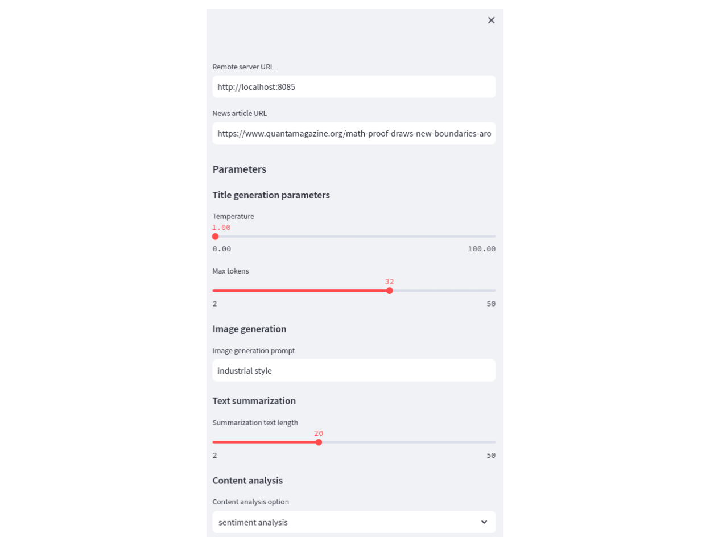Click the Max tokens slider thumb at 32
Viewport: 710px width, 546px height.
390,290
